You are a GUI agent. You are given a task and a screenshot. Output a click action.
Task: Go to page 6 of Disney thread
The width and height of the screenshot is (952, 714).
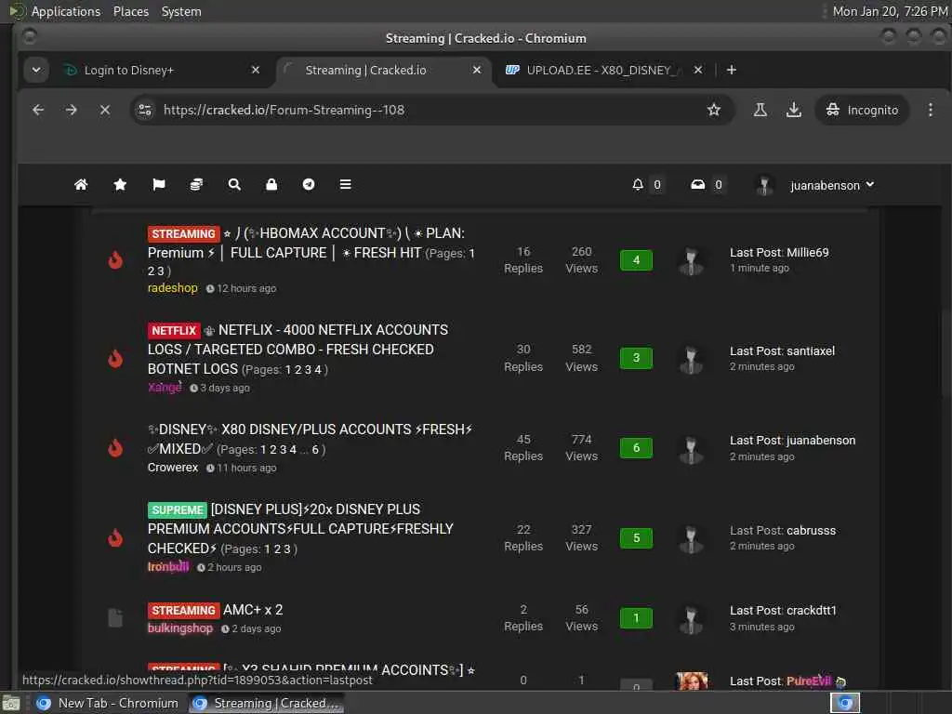[x=315, y=449]
